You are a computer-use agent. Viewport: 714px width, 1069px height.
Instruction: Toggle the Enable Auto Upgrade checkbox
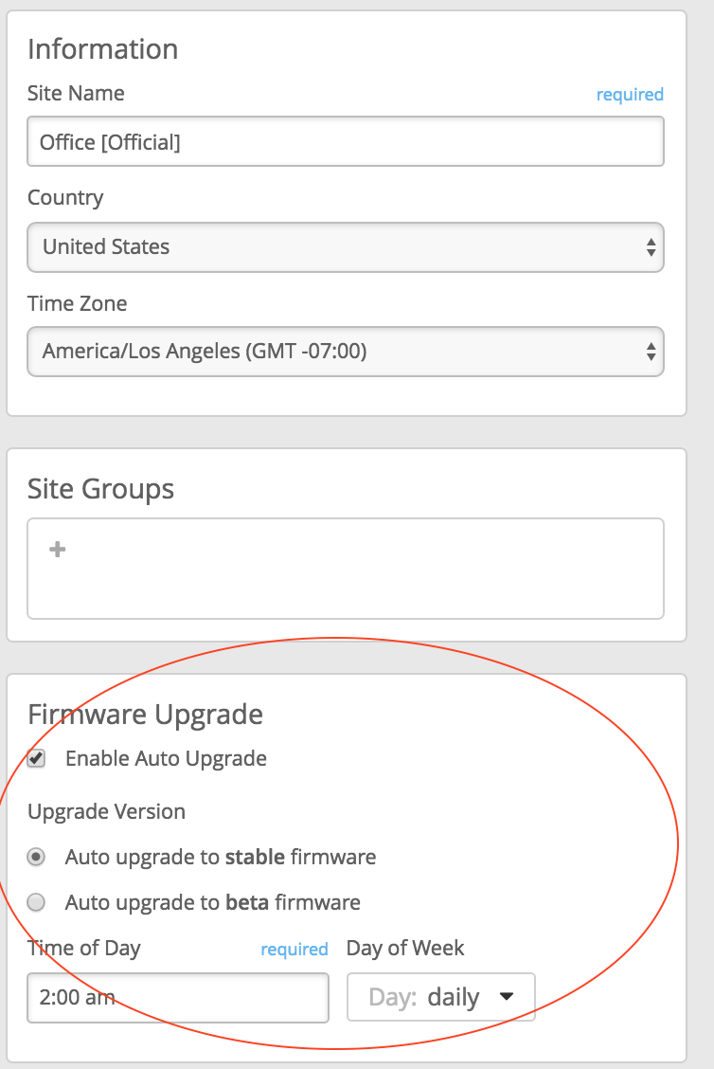(37, 758)
